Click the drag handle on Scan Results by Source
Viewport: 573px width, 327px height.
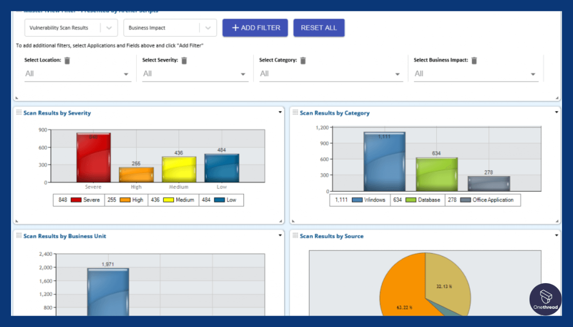pyautogui.click(x=295, y=236)
